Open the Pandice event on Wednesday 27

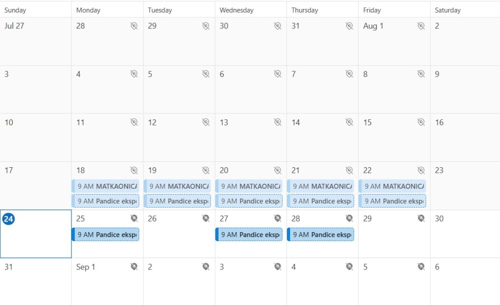click(249, 235)
